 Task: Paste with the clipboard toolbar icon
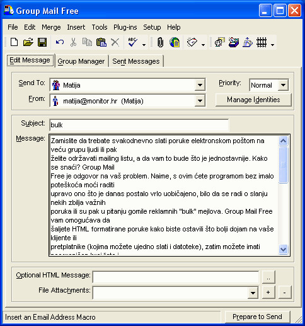click(101, 42)
